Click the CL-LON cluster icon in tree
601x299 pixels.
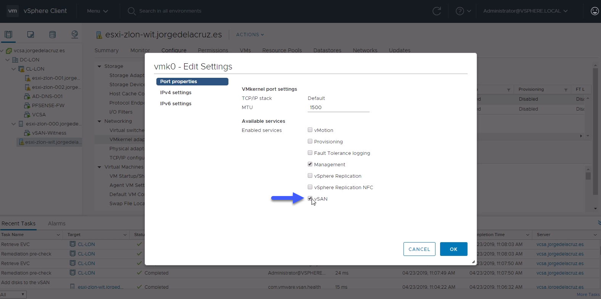(x=21, y=69)
